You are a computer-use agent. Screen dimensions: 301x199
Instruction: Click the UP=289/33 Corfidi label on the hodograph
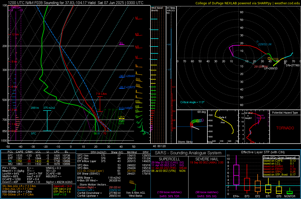click(271, 68)
